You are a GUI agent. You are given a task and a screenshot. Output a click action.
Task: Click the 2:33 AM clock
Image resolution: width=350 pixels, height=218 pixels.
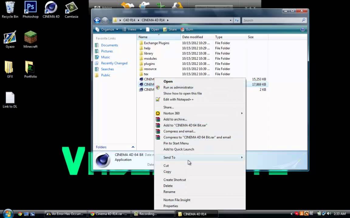coord(339,214)
